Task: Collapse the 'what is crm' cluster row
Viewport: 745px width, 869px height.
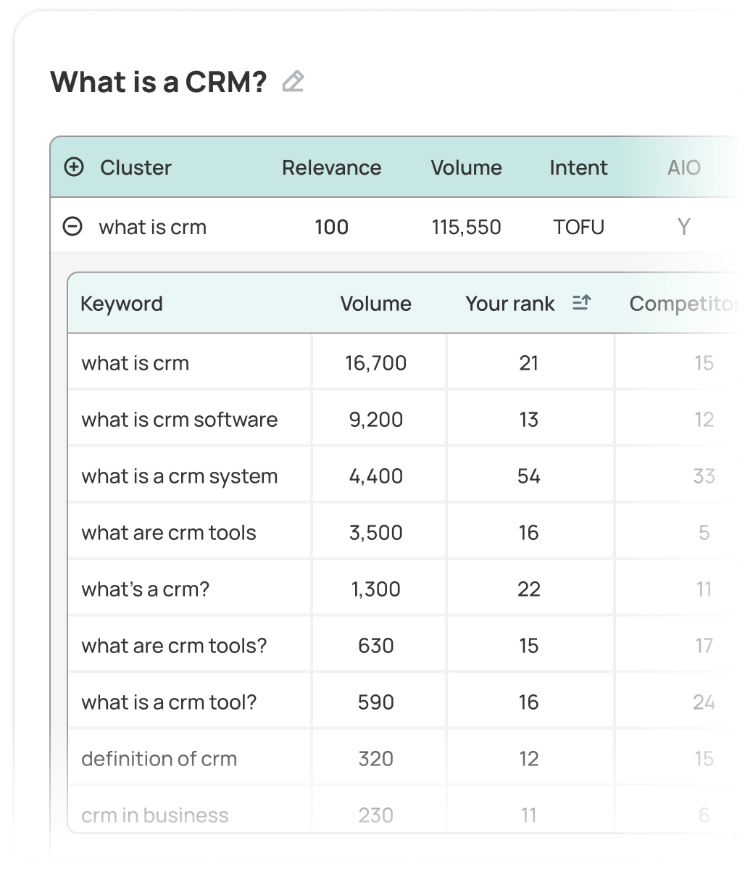Action: point(72,227)
